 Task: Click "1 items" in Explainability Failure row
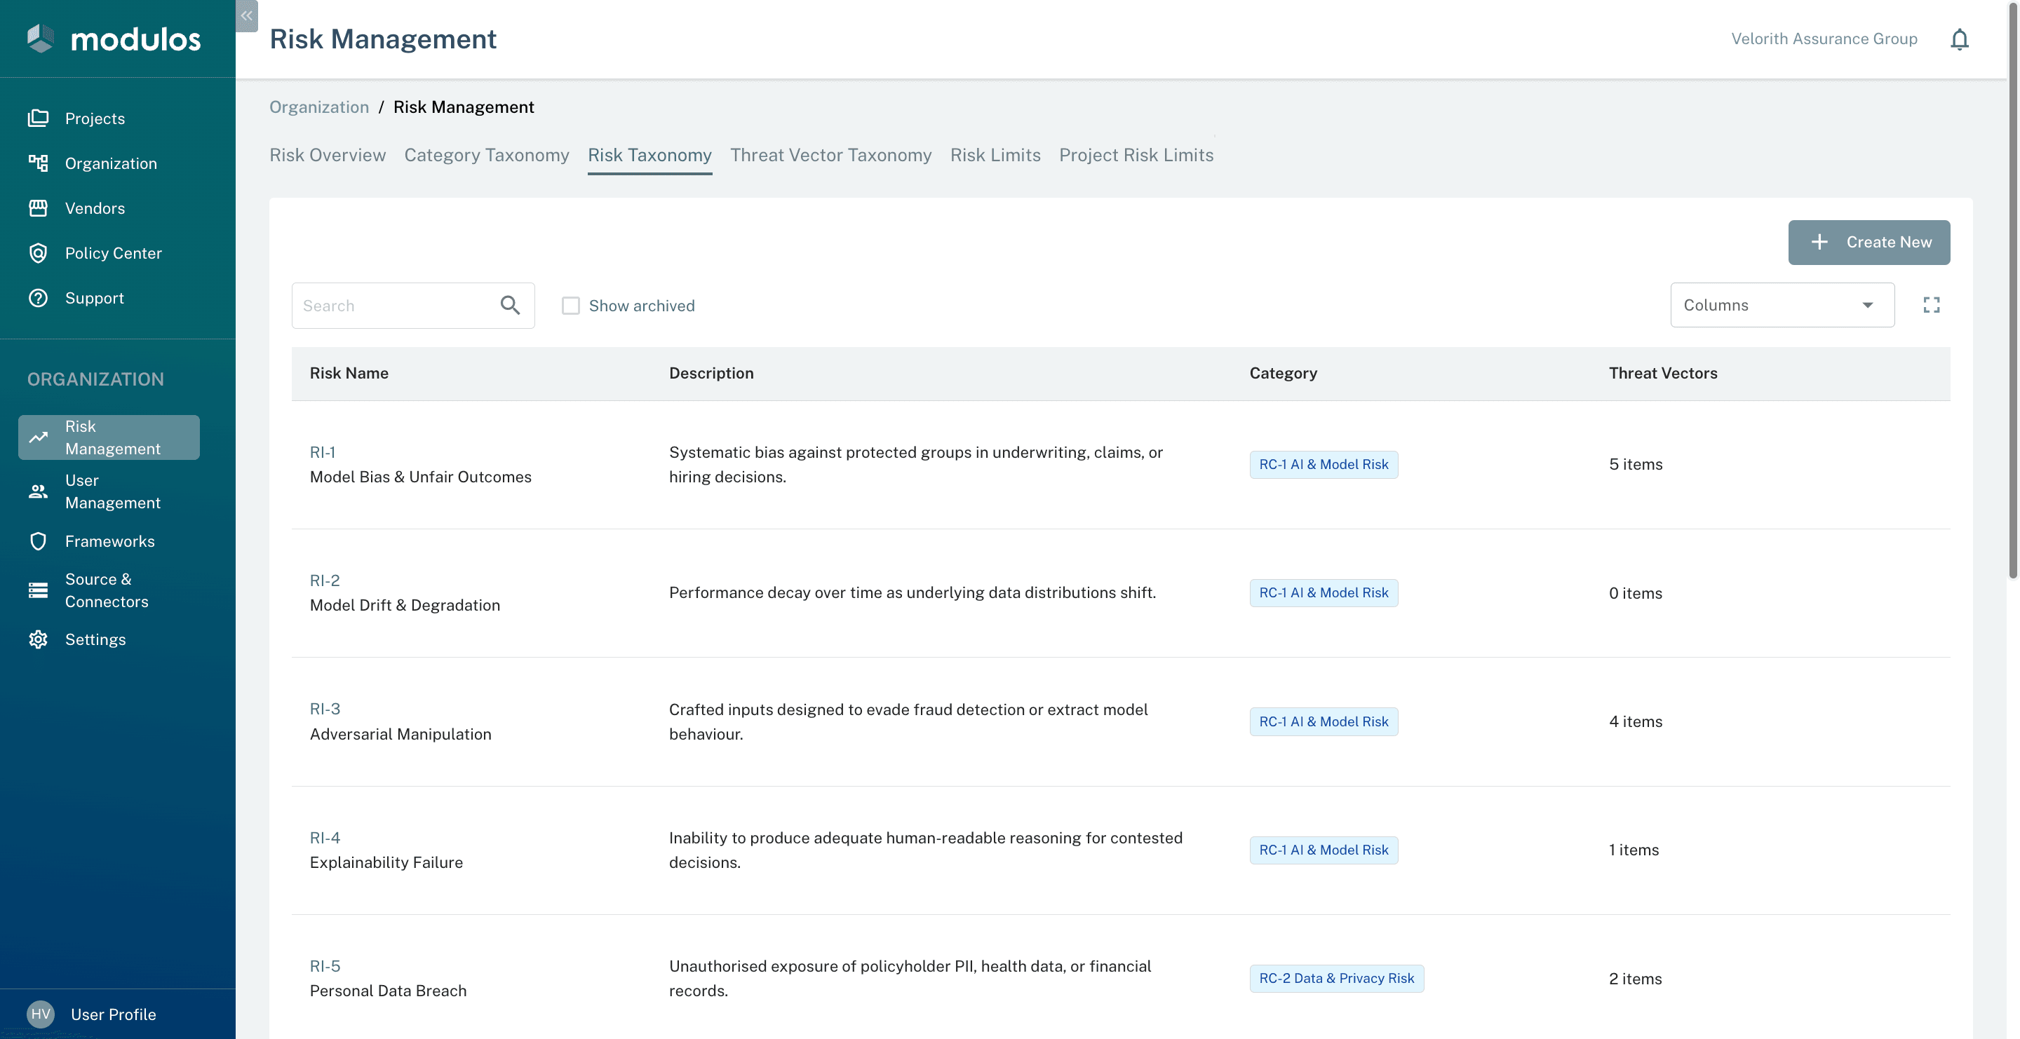(1634, 850)
